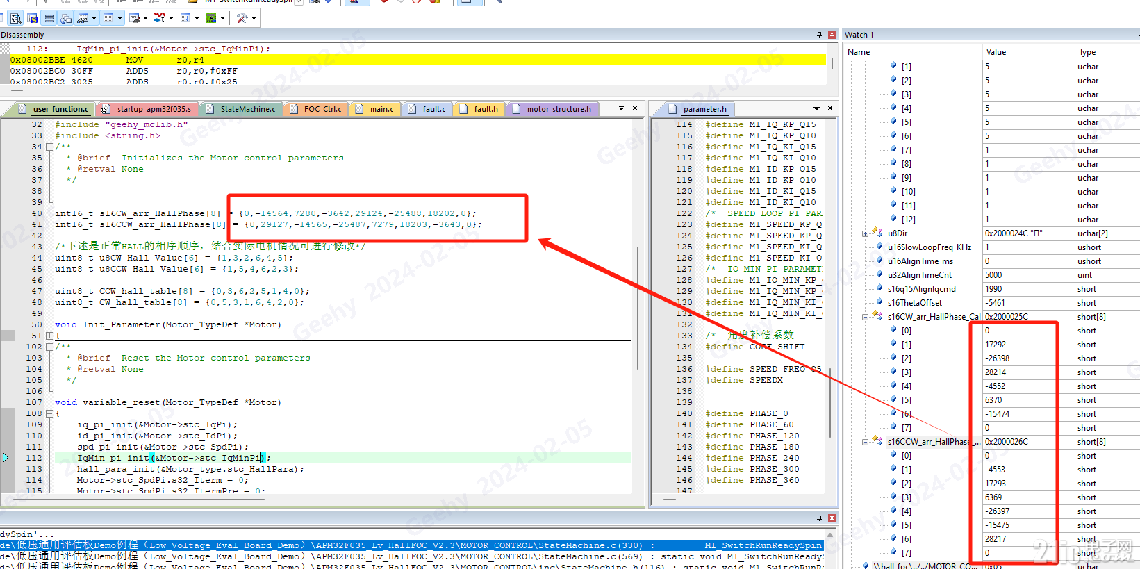This screenshot has height=569, width=1140.
Task: Click the value 28217 in Watch 1
Action: point(995,539)
